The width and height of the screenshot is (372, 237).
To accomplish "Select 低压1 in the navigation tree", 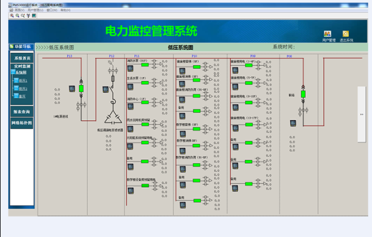I will pos(23,80).
